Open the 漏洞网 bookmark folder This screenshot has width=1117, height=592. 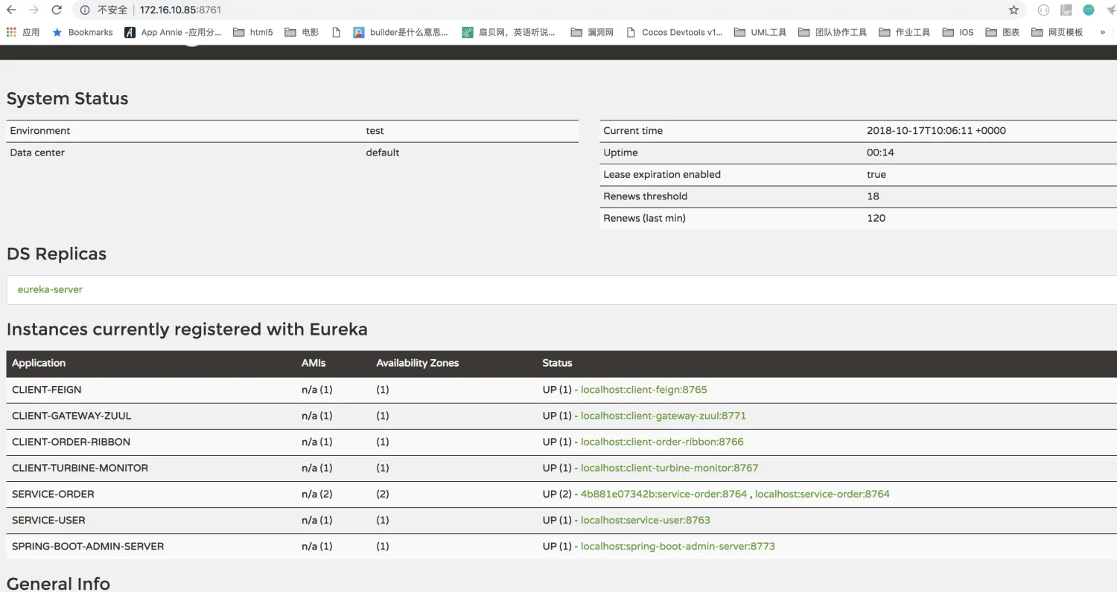point(592,32)
